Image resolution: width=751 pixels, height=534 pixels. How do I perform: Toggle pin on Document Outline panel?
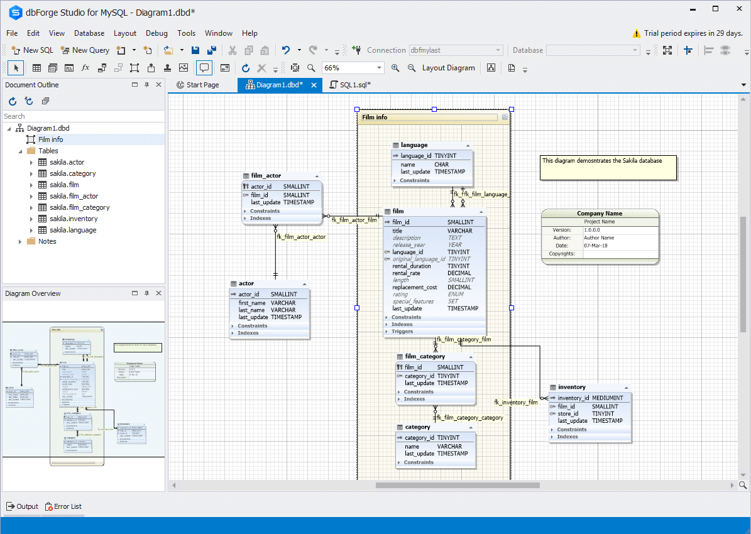pyautogui.click(x=146, y=85)
